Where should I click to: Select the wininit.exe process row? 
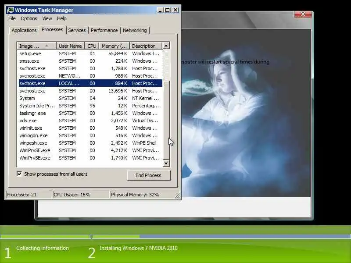pos(90,128)
